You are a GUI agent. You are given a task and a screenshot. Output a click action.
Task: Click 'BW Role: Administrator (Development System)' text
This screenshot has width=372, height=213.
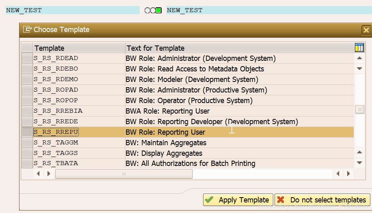click(201, 58)
